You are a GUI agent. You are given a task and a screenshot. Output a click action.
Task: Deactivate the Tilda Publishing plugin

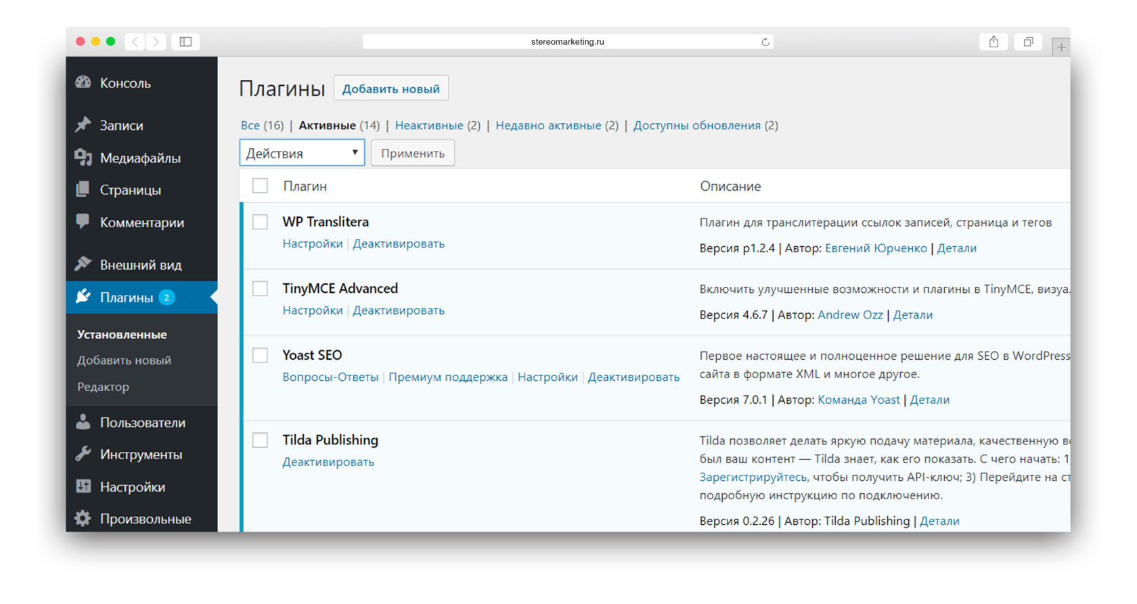click(x=328, y=462)
